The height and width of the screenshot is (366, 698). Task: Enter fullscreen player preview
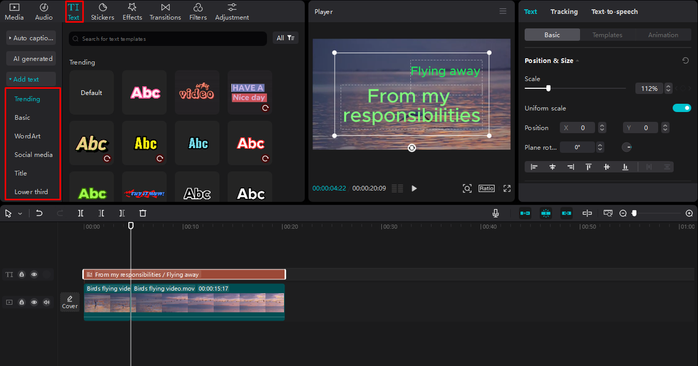[x=507, y=188]
